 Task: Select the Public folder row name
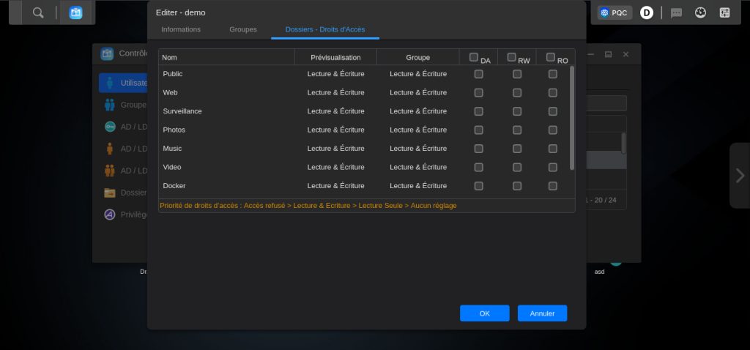pyautogui.click(x=173, y=74)
